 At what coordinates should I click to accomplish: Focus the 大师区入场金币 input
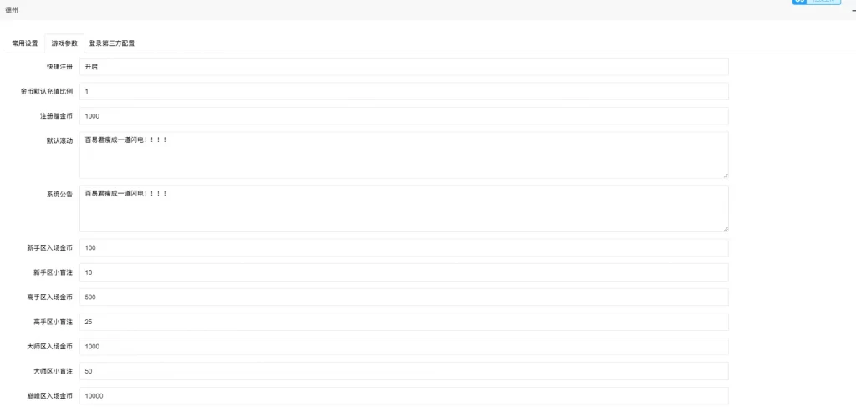coord(404,346)
